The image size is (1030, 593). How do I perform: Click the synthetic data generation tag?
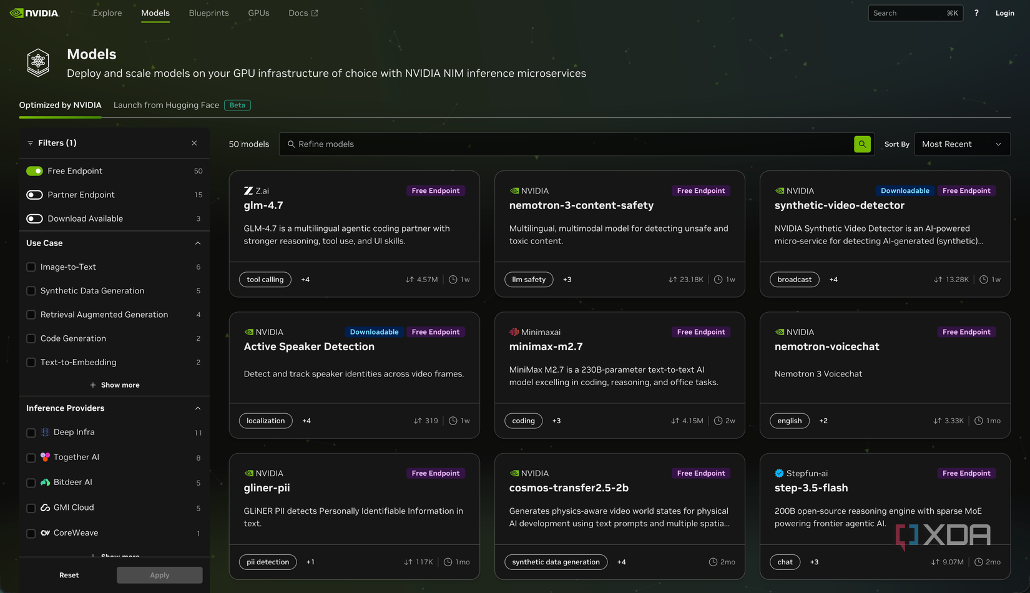click(x=556, y=562)
